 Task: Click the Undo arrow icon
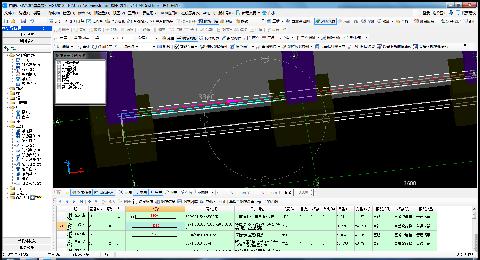tap(32, 21)
